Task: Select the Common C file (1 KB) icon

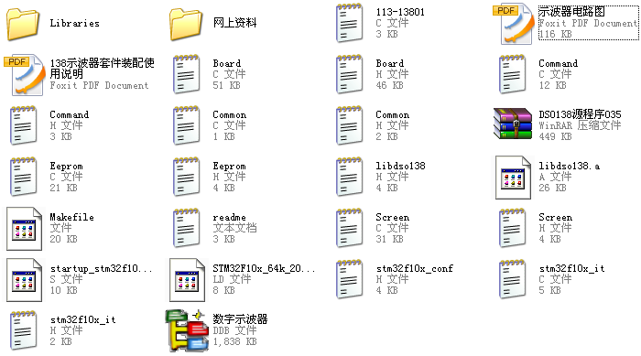Action: pos(186,125)
